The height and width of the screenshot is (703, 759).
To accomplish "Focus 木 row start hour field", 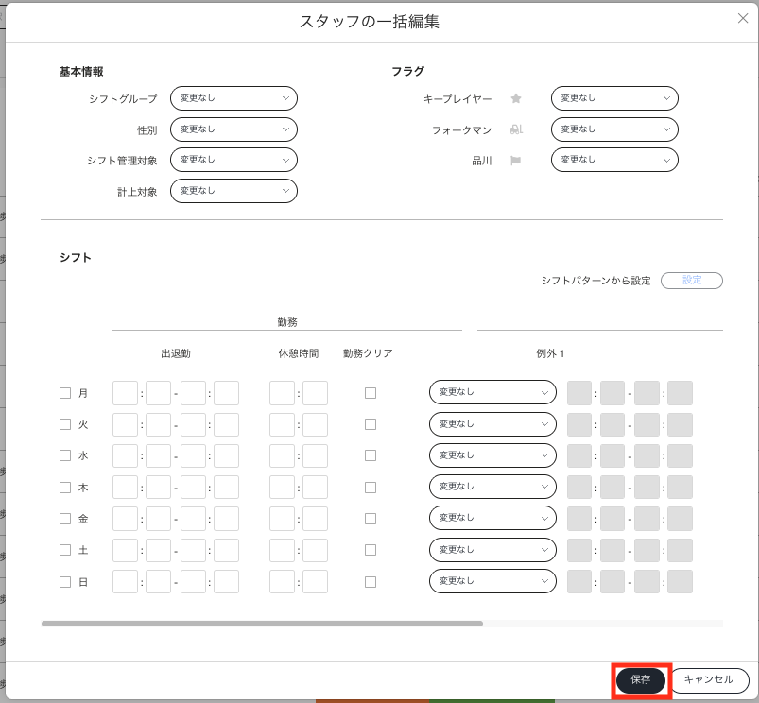I will [125, 488].
